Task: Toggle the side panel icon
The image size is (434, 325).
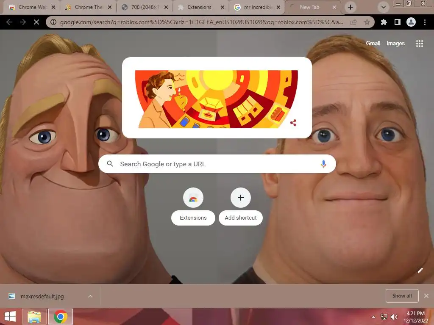Action: 398,22
